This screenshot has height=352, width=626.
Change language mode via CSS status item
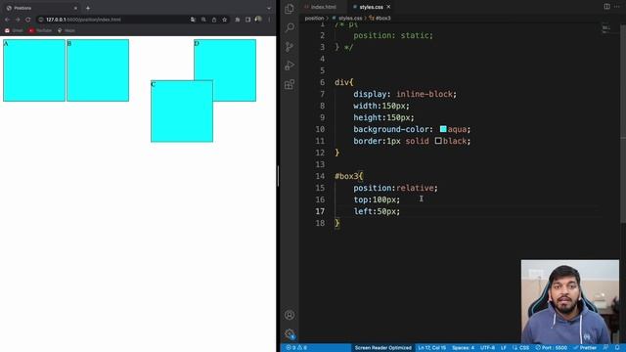pyautogui.click(x=521, y=348)
